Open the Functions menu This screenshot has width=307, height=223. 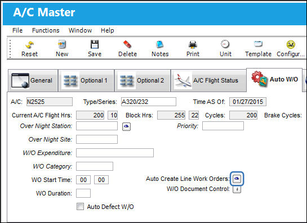coord(46,30)
